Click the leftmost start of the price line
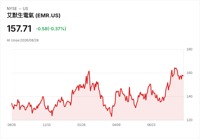 click(x=12, y=104)
